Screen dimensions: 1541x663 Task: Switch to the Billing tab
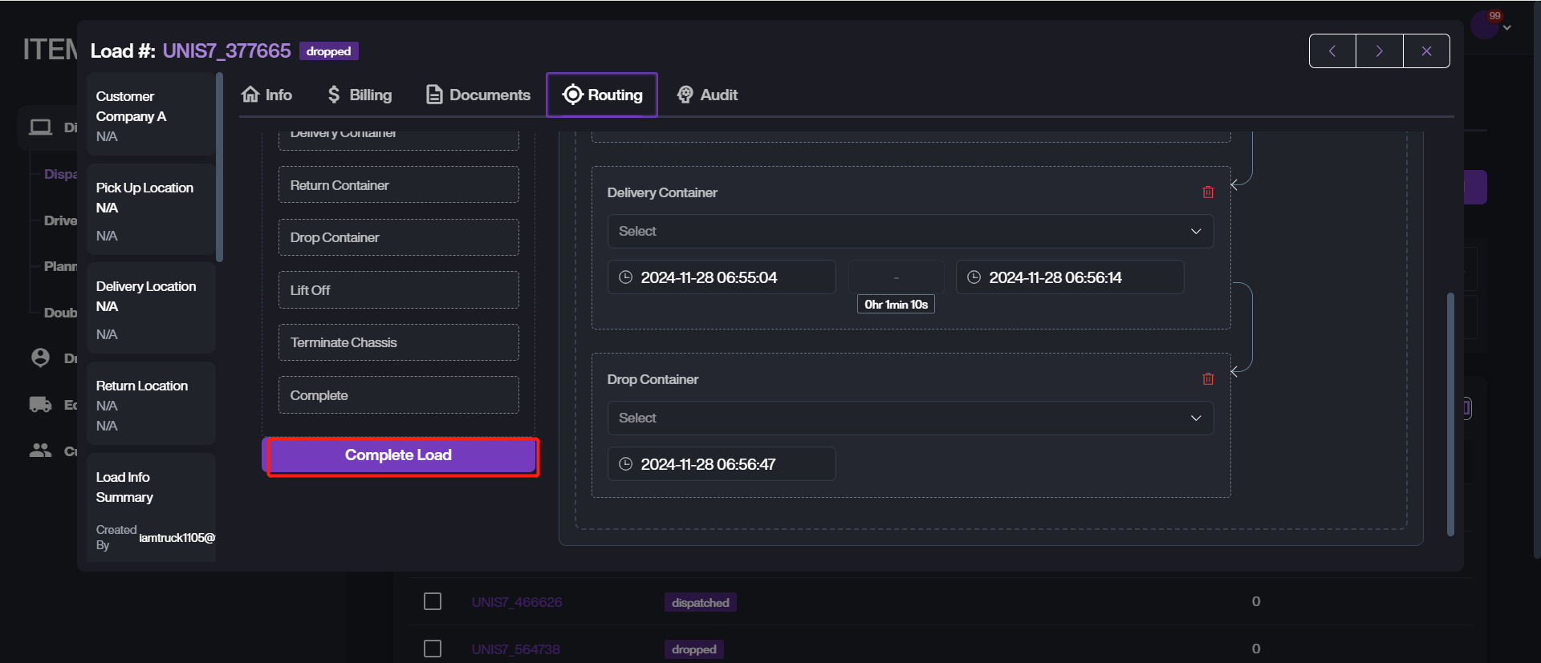pyautogui.click(x=360, y=95)
